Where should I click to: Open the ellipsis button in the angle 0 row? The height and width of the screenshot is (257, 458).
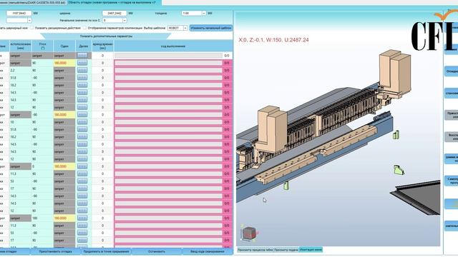(82, 166)
